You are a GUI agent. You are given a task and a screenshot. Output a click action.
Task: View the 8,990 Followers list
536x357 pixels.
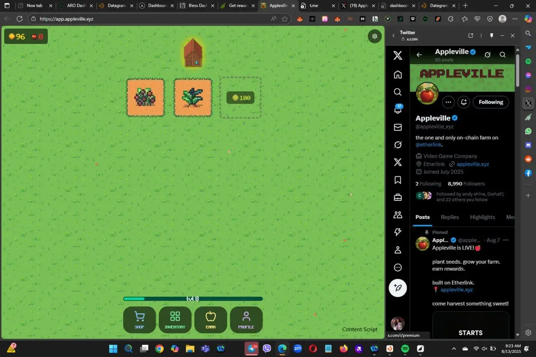click(466, 184)
